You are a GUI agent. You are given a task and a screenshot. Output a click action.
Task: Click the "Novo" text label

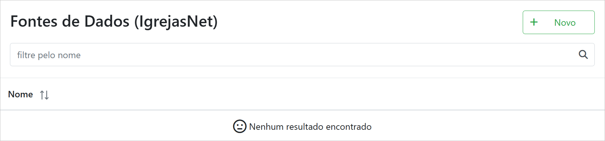(565, 22)
